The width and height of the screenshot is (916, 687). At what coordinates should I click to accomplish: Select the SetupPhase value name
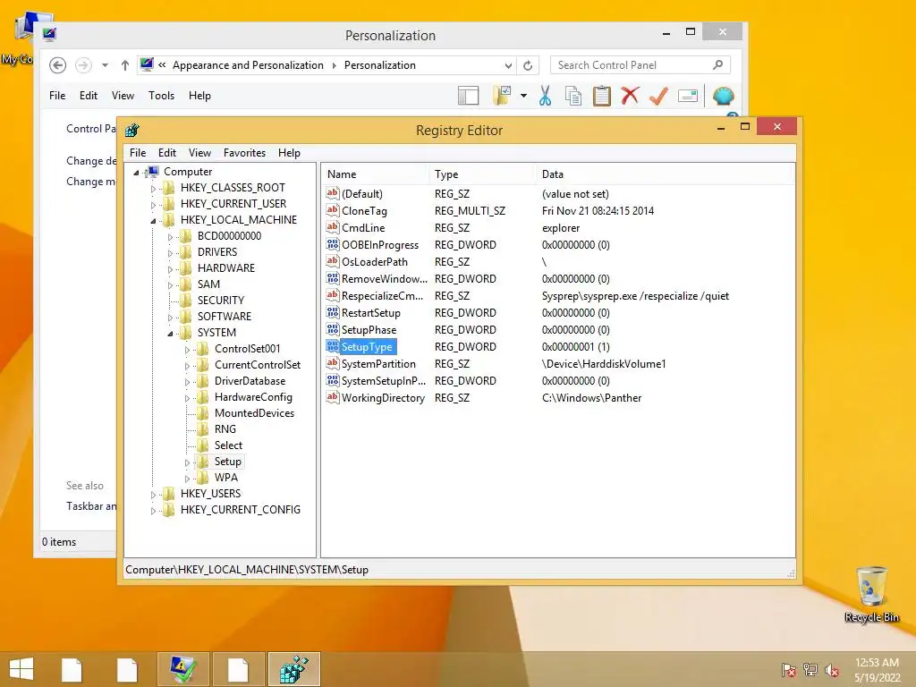369,329
